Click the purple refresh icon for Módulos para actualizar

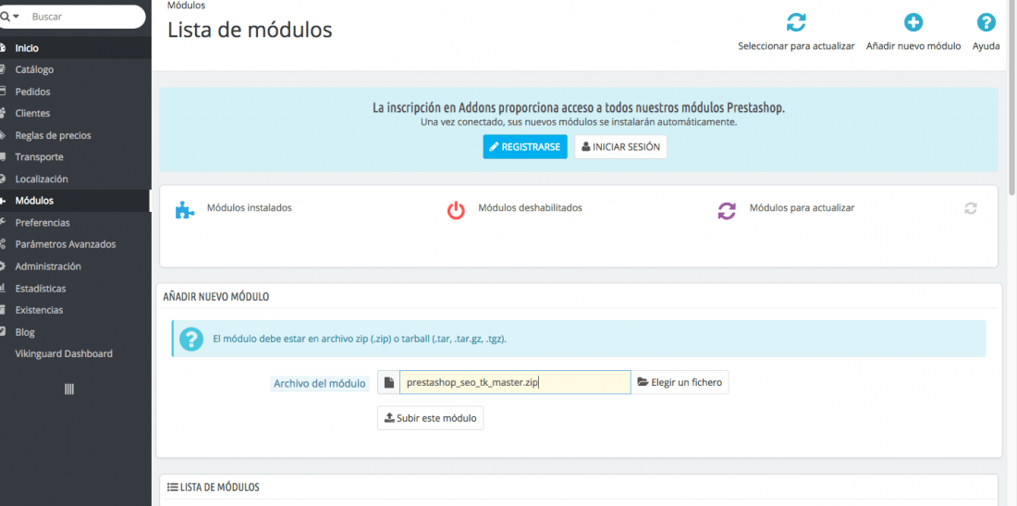coord(727,211)
